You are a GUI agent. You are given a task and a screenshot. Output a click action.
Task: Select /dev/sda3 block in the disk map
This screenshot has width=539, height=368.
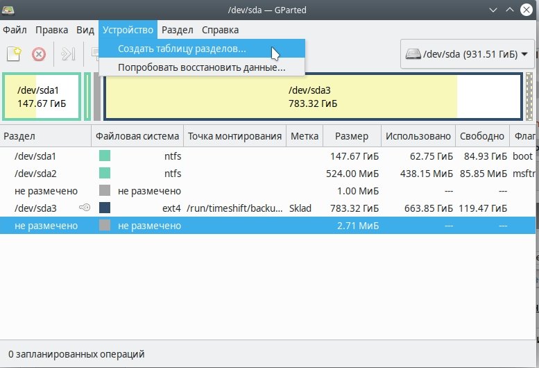pos(313,97)
